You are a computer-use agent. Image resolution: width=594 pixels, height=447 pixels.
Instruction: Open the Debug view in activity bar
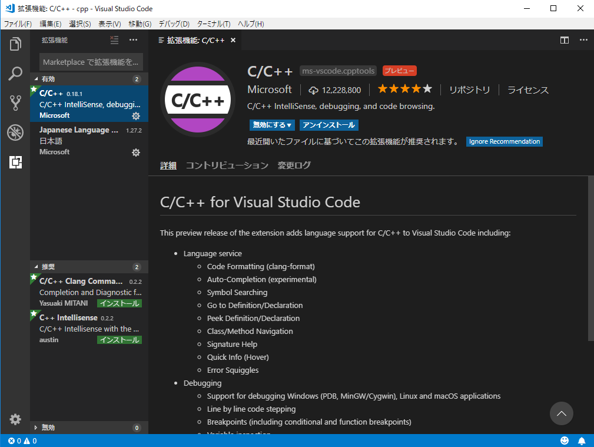pos(15,133)
